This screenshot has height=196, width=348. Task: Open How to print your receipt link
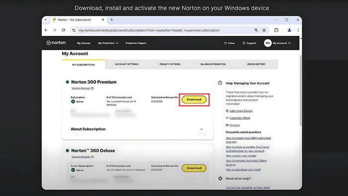point(241,156)
